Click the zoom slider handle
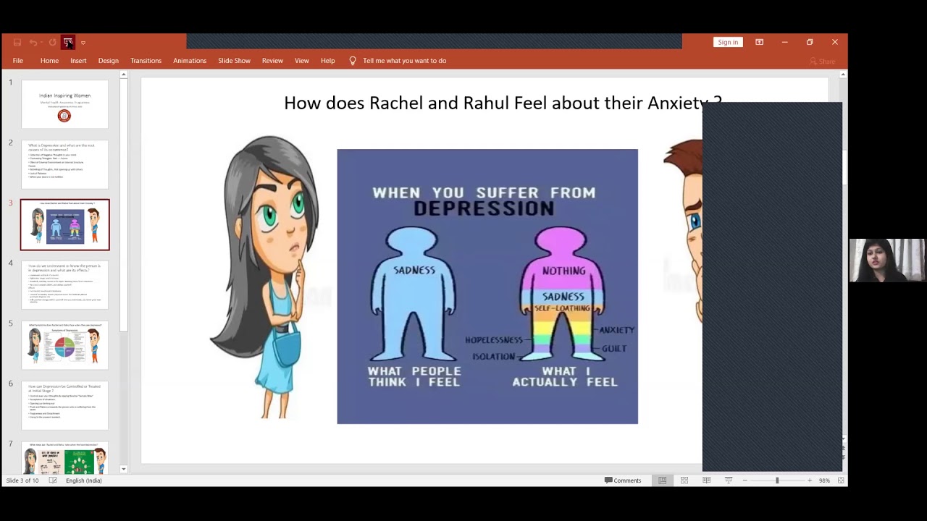 777,480
